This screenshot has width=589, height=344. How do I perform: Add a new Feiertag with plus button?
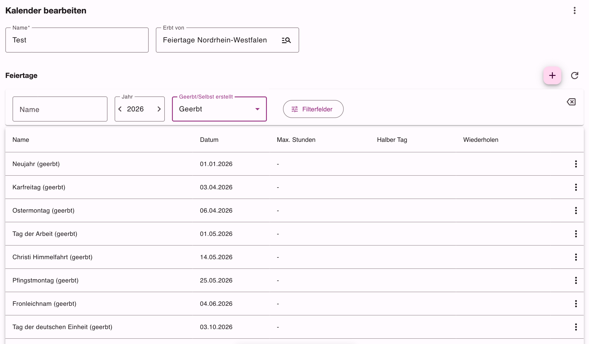[x=552, y=76]
